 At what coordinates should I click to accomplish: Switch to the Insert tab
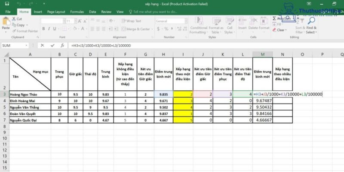[x=38, y=12]
